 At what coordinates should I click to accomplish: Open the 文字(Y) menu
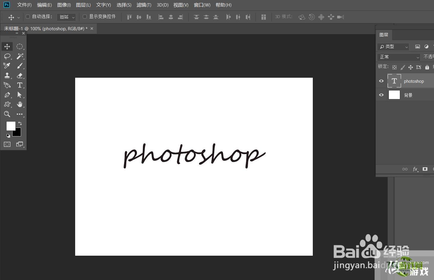103,5
